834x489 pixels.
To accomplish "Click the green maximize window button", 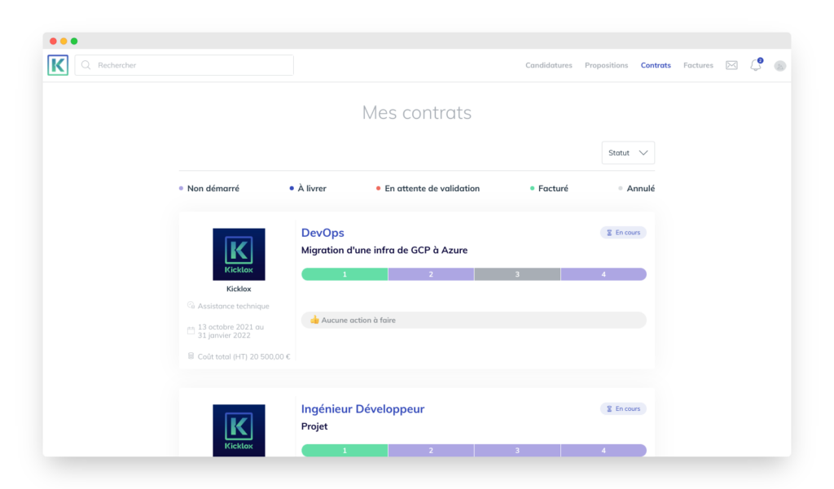I will 74,41.
